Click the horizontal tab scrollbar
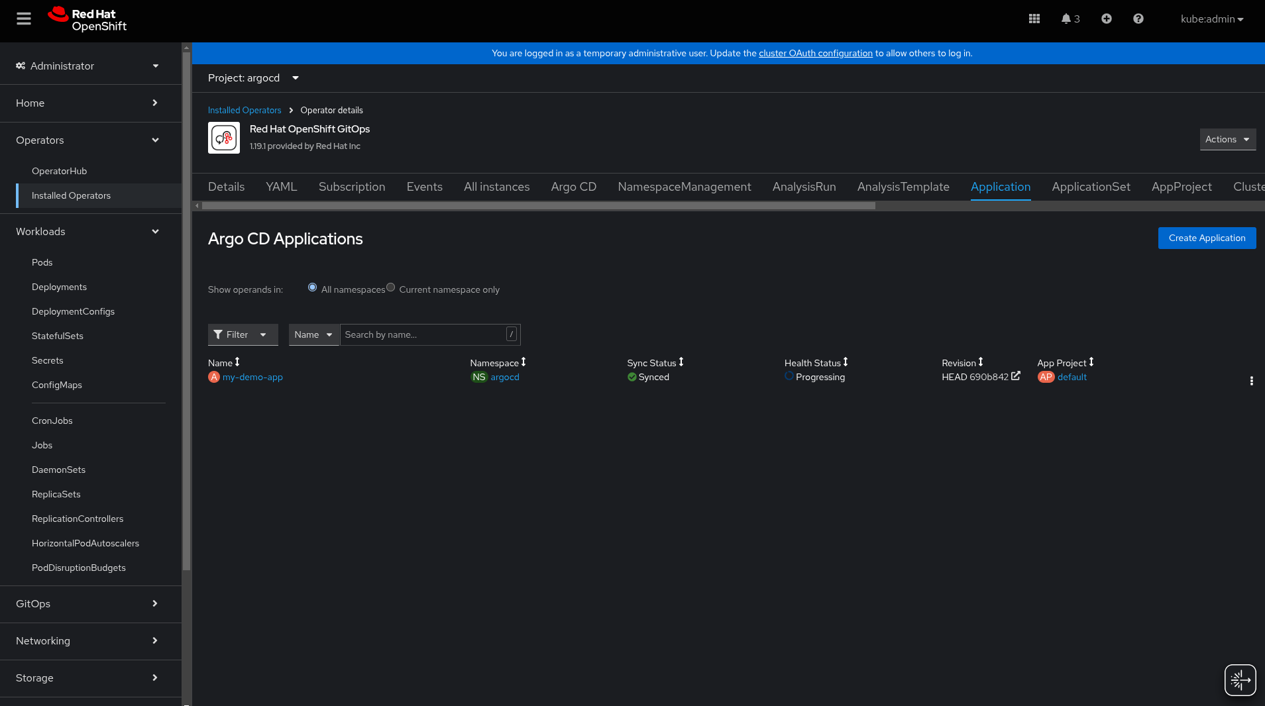The height and width of the screenshot is (706, 1265). [x=538, y=206]
